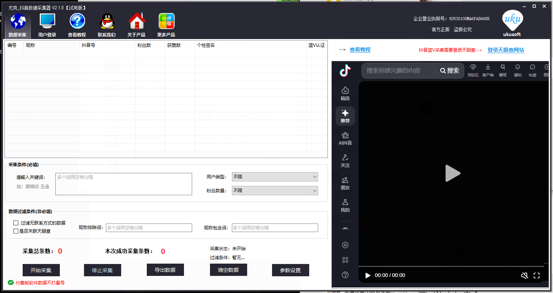Click the 请输入关键词 text box
The width and height of the screenshot is (553, 293).
(123, 184)
